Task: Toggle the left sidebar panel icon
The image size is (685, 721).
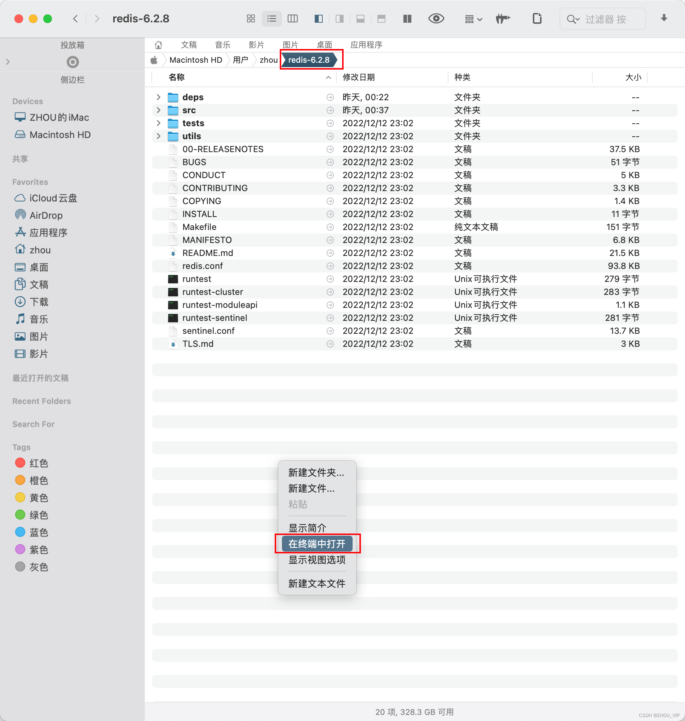Action: [318, 19]
